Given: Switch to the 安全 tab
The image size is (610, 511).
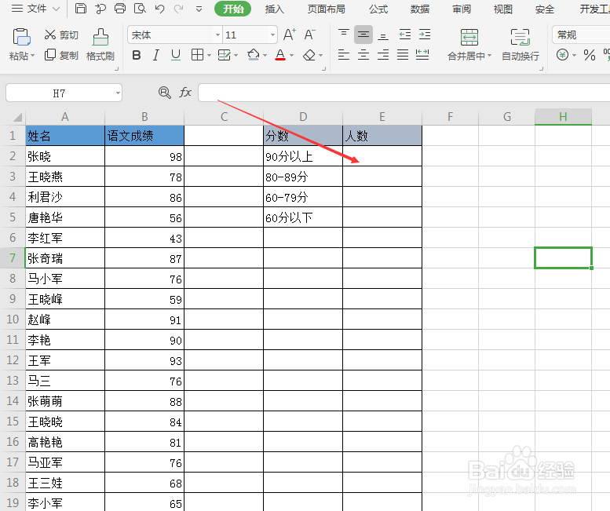Looking at the screenshot, I should coord(544,9).
